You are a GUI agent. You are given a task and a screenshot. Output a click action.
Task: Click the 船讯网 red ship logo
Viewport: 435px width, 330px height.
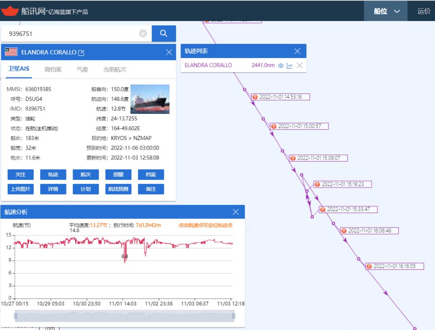point(10,11)
